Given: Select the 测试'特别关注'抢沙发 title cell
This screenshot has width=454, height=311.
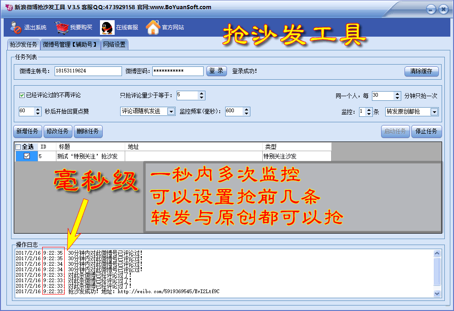Looking at the screenshot, I should pos(91,156).
